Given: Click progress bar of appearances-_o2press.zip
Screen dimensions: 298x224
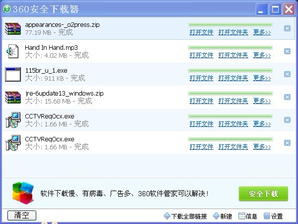Looking at the screenshot, I should pos(230,25).
